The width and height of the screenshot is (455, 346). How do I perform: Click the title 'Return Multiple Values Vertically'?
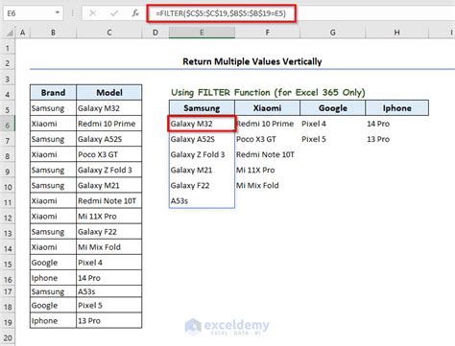[x=252, y=61]
